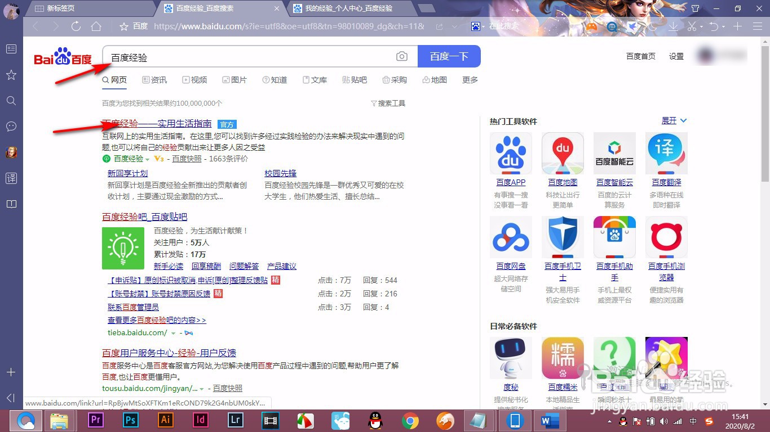This screenshot has height=432, width=770.
Task: Open a new tab with the plus icon
Action: pos(737,26)
